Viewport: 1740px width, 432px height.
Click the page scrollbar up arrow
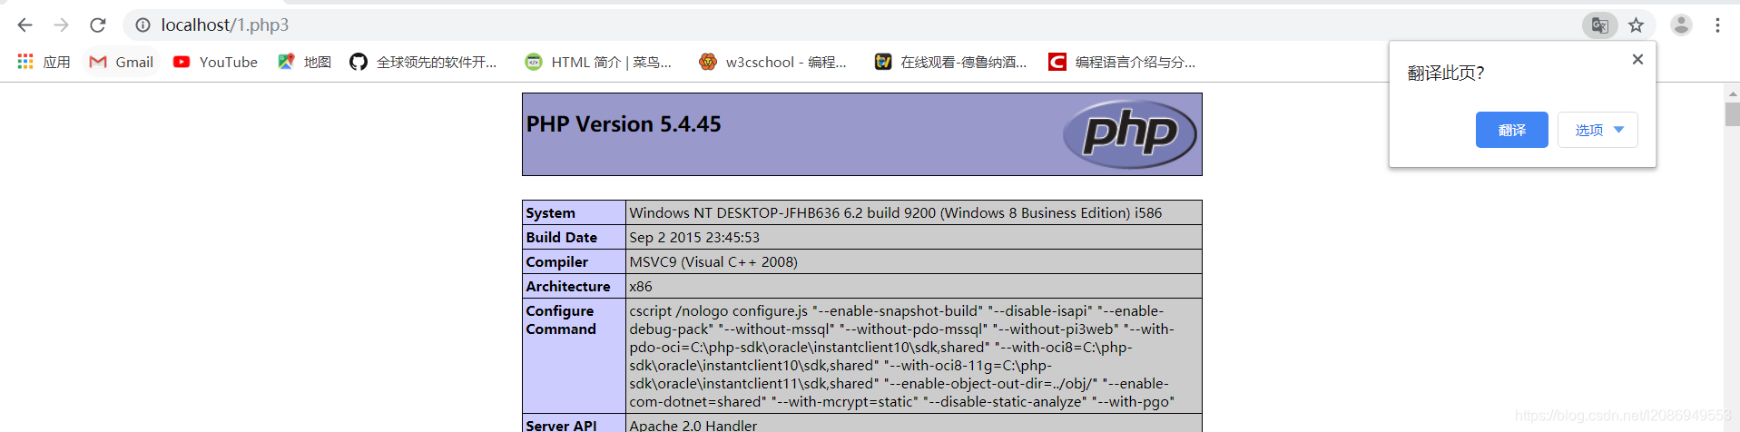point(1732,93)
